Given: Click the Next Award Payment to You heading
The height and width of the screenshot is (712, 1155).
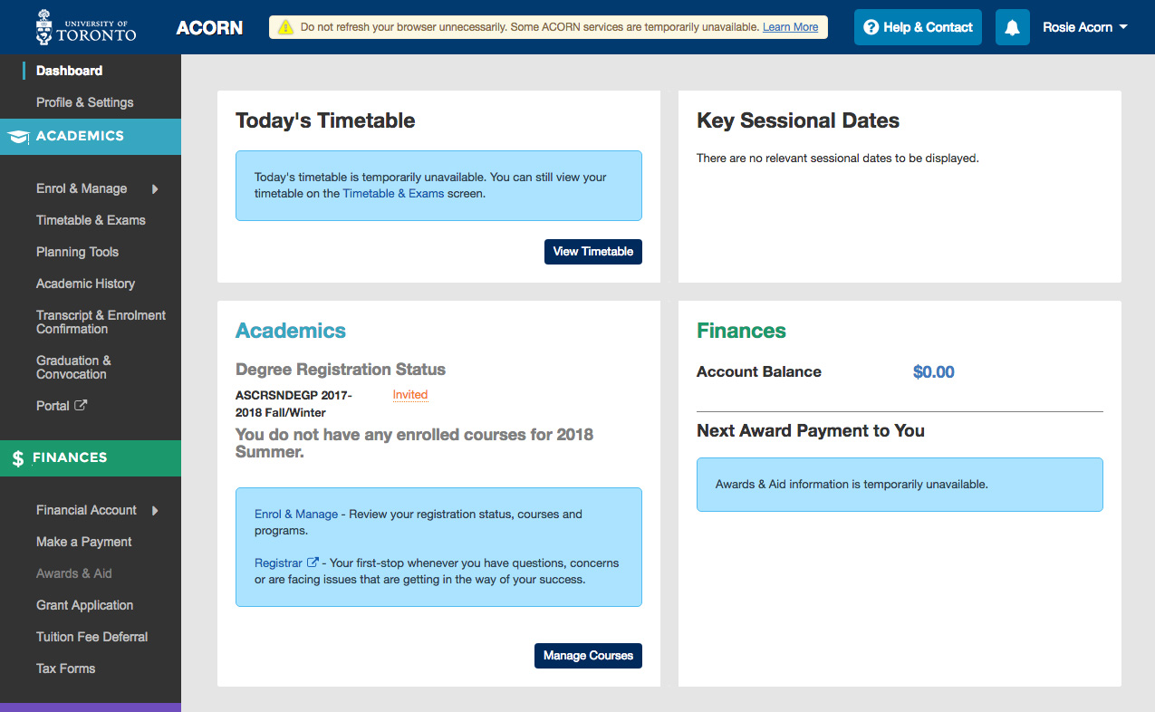Looking at the screenshot, I should click(x=811, y=431).
